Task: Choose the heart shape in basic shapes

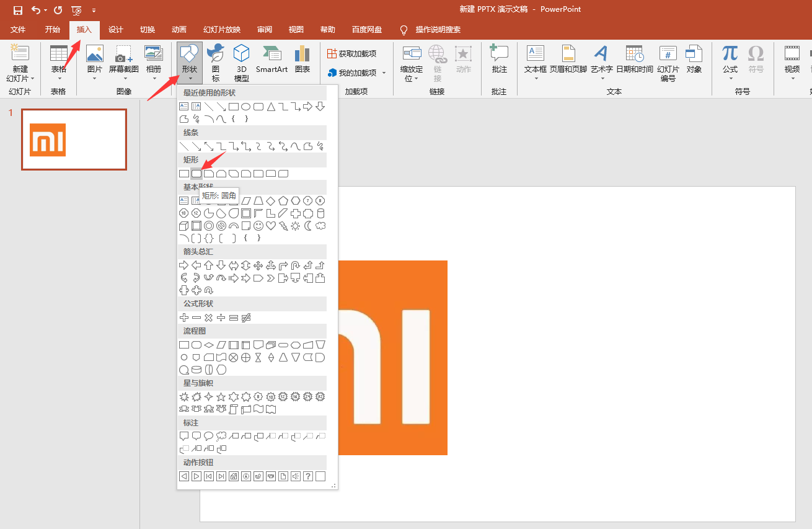Action: pos(271,226)
